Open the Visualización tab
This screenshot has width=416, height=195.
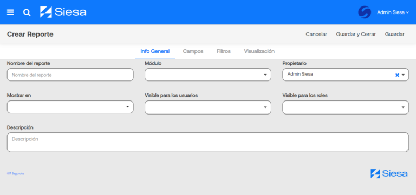259,51
